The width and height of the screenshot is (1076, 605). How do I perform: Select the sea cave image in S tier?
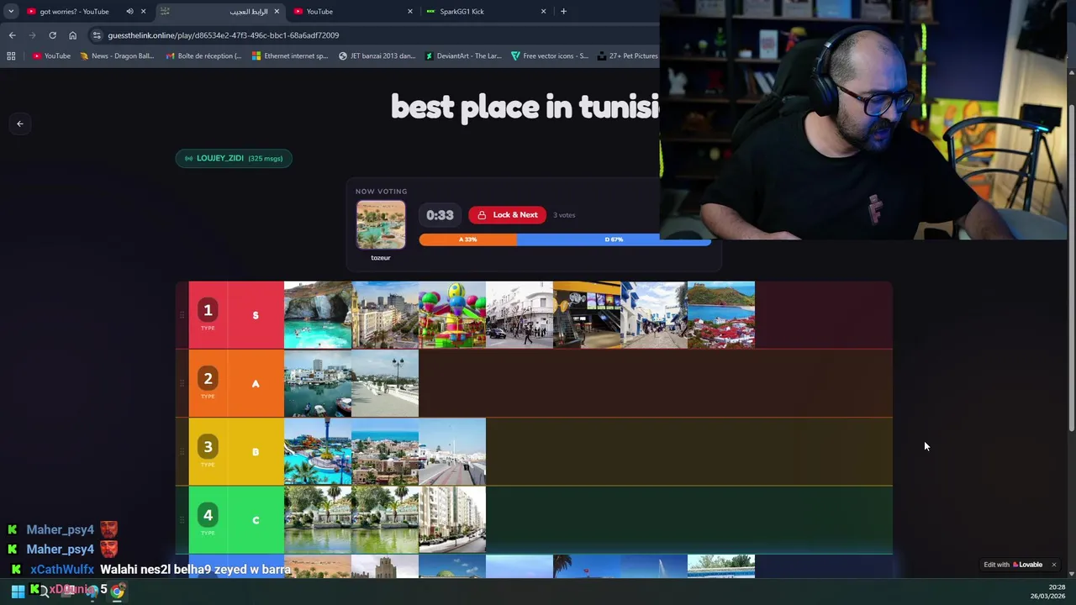pos(318,315)
